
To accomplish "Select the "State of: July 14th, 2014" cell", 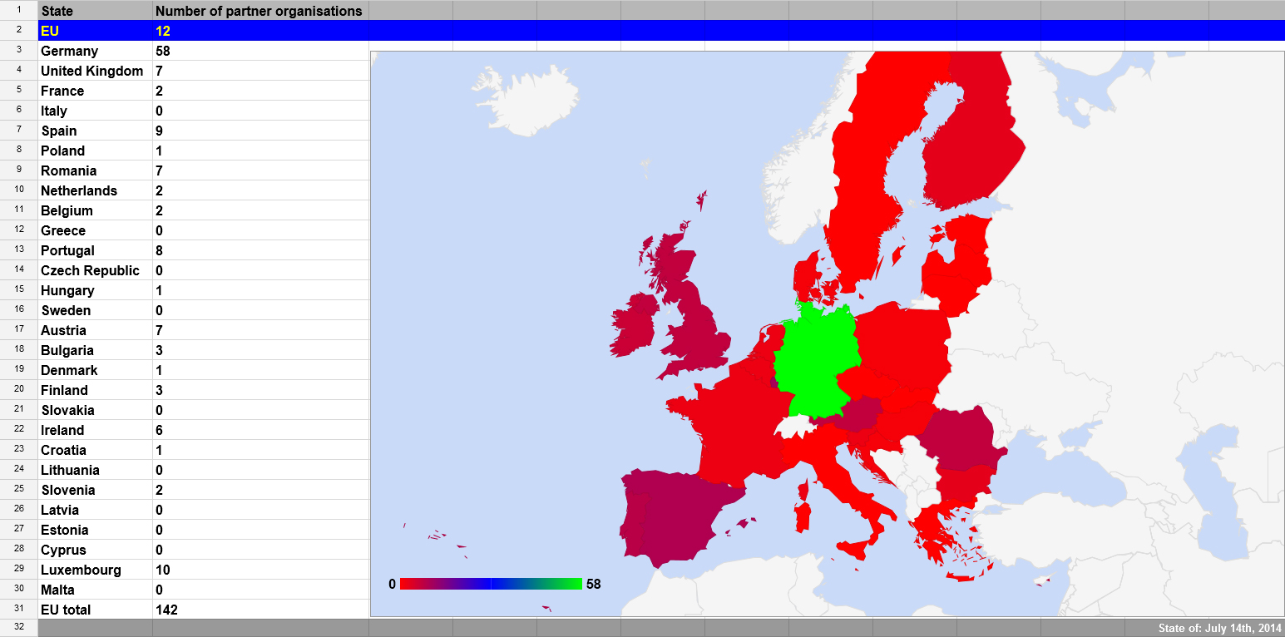I will pos(1219,628).
